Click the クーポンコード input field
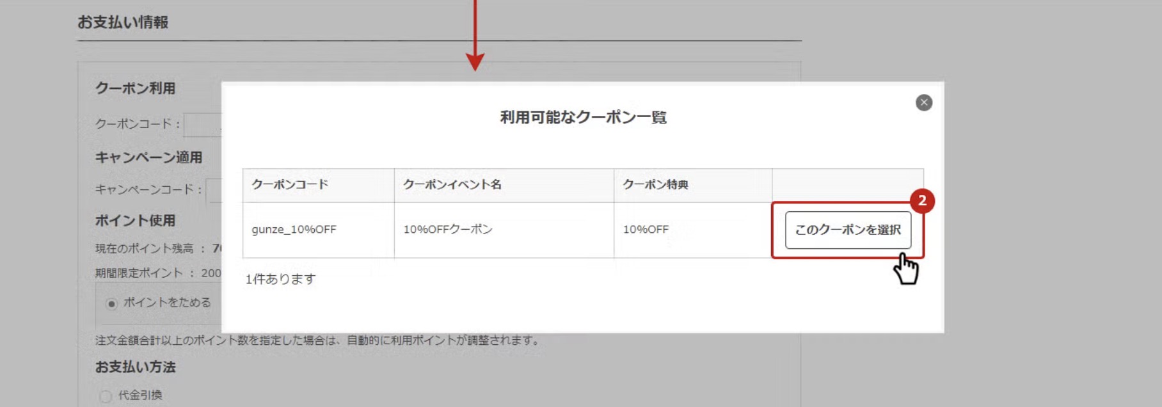 (x=202, y=125)
